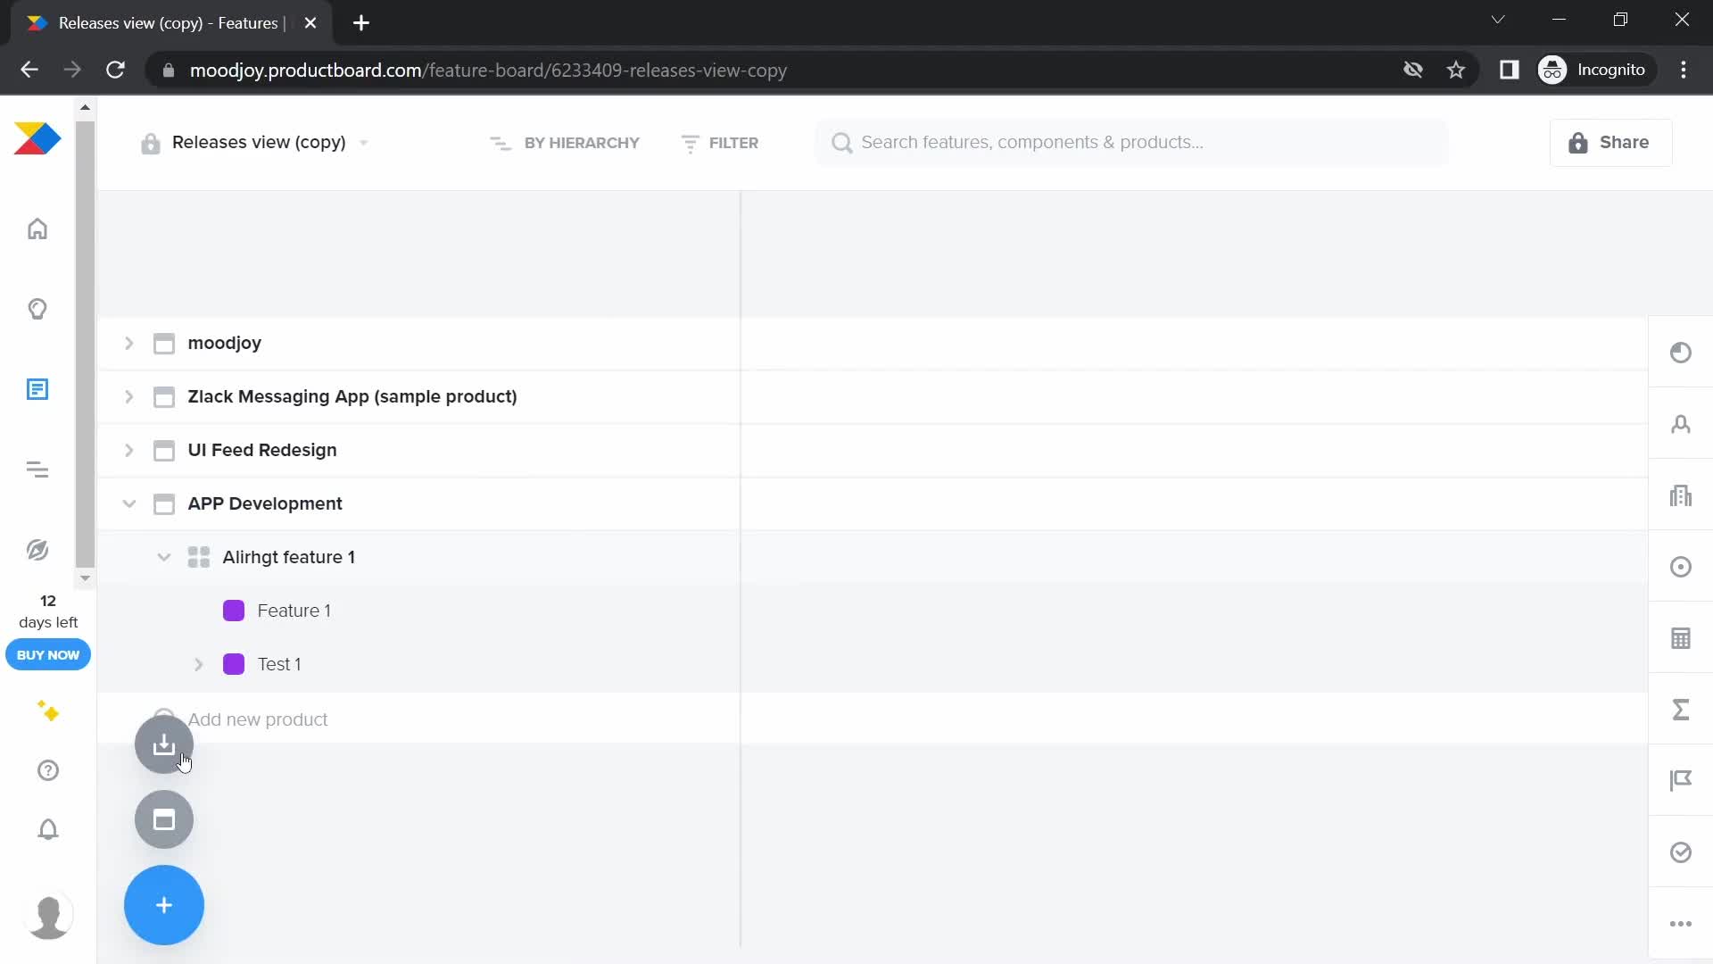Close the Releases view browser tab
The width and height of the screenshot is (1713, 964).
pos(310,23)
